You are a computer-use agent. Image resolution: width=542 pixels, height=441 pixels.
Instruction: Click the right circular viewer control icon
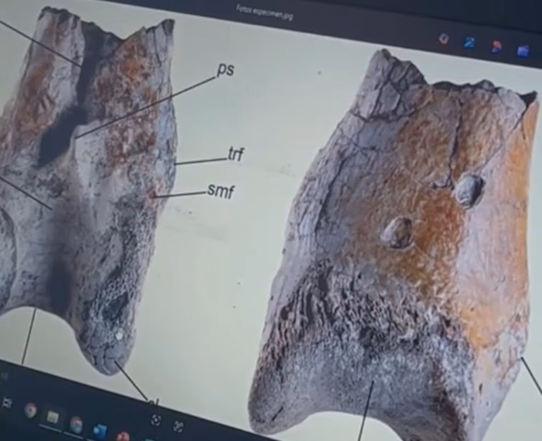click(x=178, y=426)
